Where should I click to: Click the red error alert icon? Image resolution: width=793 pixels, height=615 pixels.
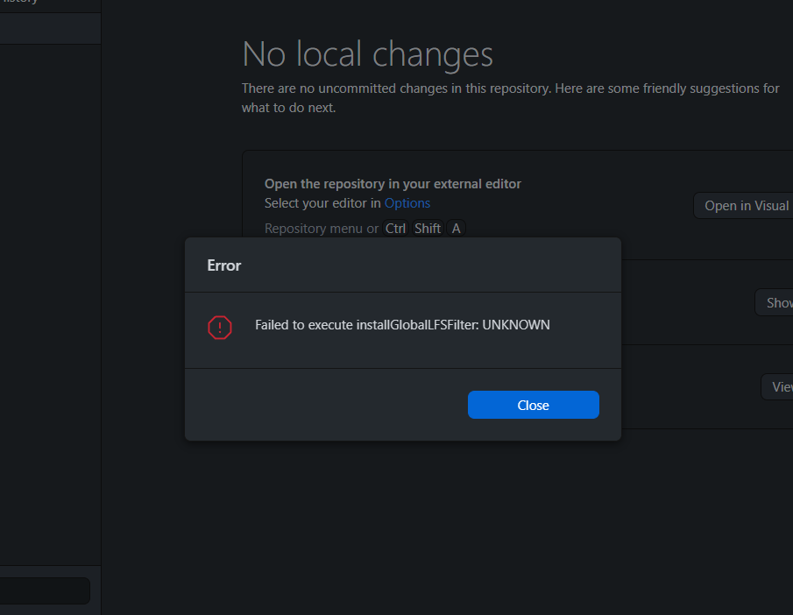pyautogui.click(x=219, y=327)
